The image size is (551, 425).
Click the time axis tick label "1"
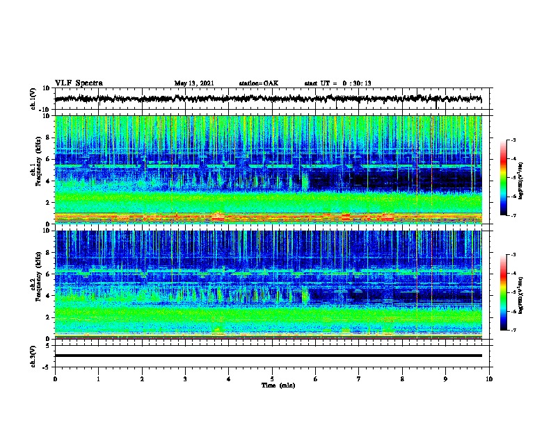coord(98,379)
